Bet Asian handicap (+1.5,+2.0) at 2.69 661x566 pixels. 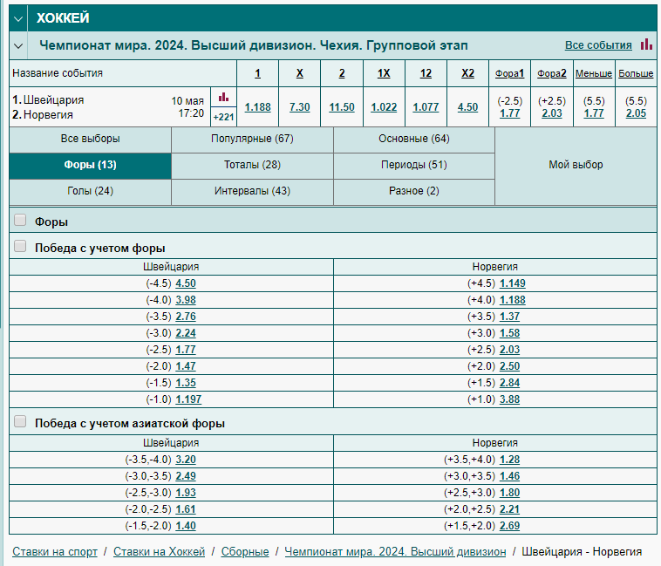[509, 526]
